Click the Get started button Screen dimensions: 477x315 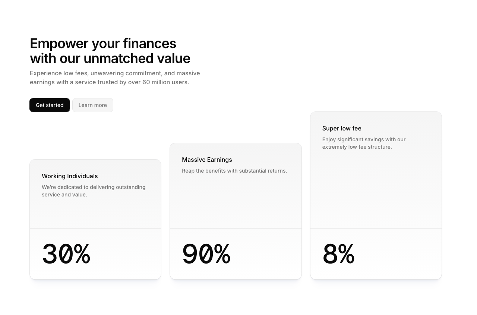tap(50, 105)
